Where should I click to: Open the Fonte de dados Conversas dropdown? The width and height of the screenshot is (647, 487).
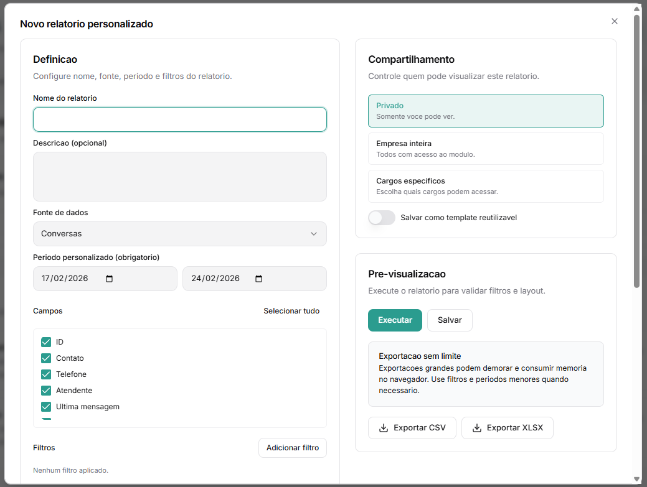pyautogui.click(x=180, y=234)
